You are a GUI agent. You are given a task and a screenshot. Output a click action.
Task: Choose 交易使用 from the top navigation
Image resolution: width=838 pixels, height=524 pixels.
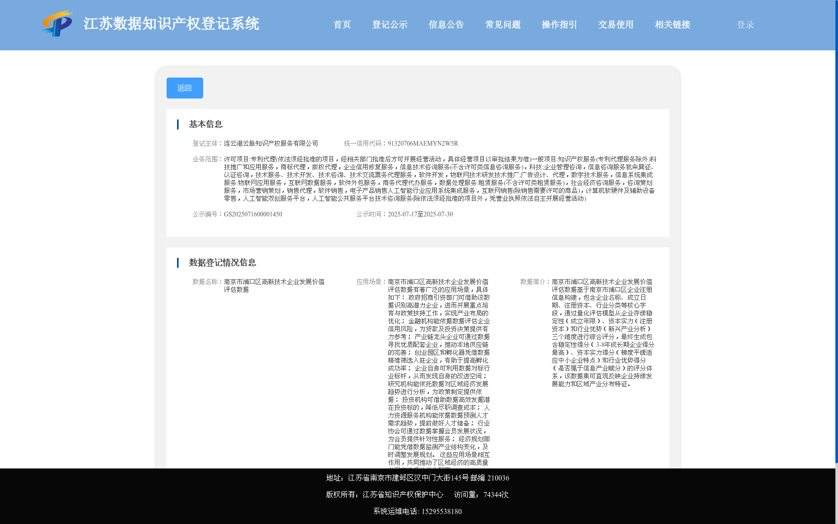616,25
